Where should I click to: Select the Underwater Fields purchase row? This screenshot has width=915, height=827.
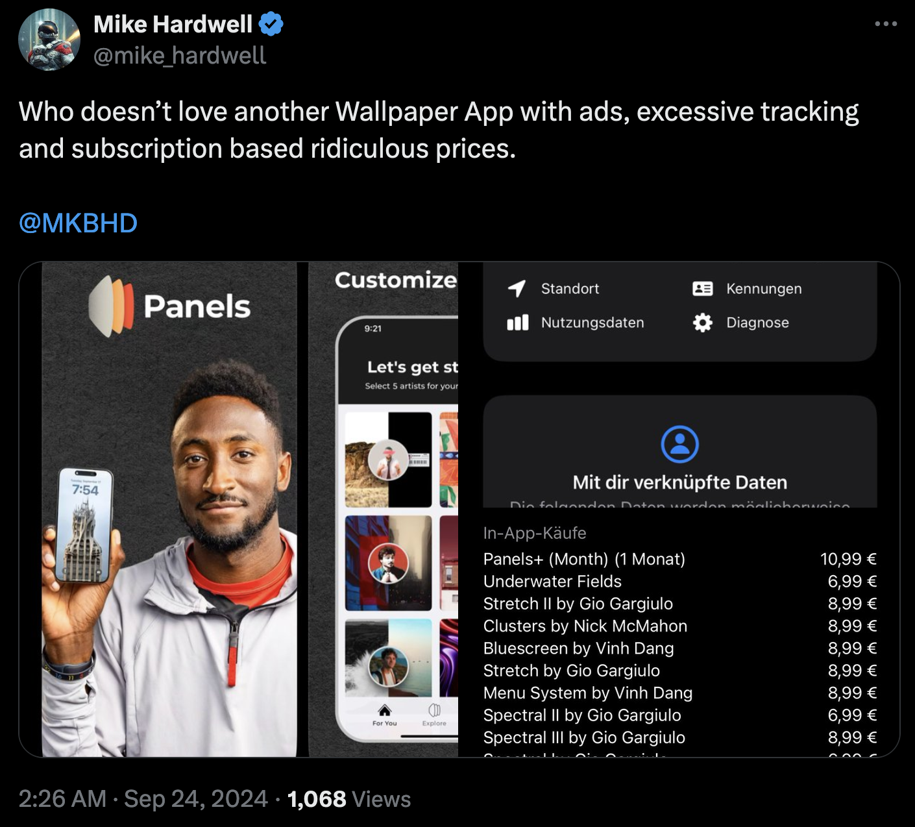pos(679,581)
